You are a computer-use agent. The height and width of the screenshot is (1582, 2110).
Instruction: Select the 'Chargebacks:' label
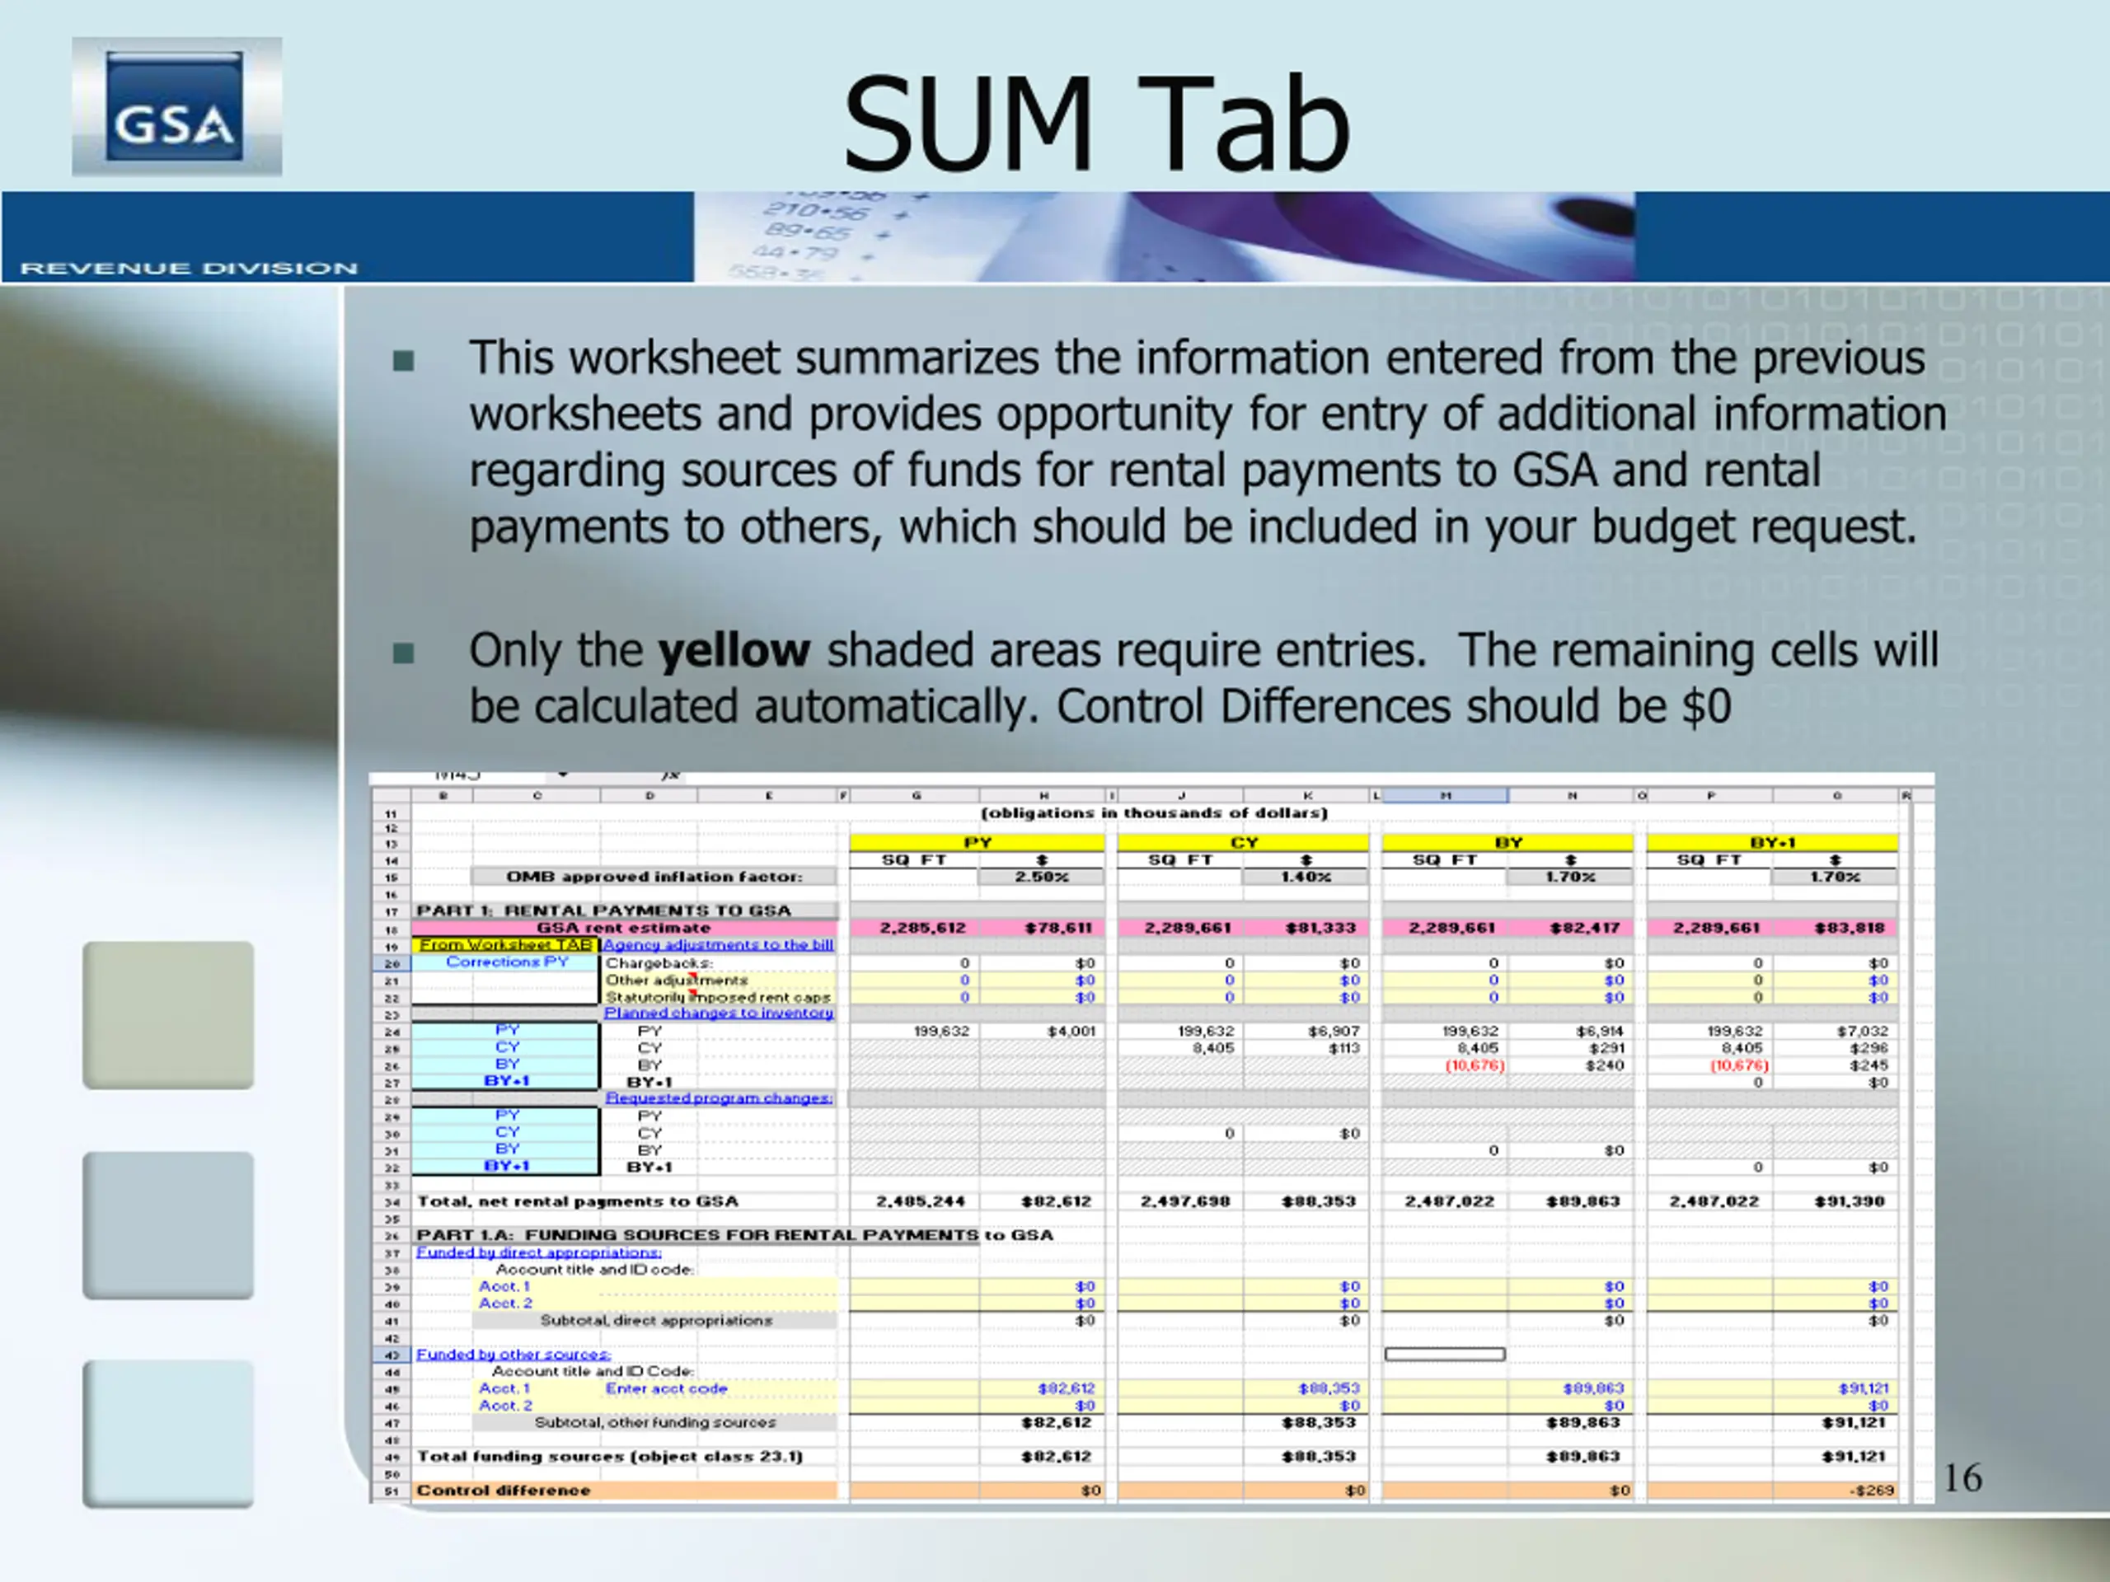click(x=659, y=963)
